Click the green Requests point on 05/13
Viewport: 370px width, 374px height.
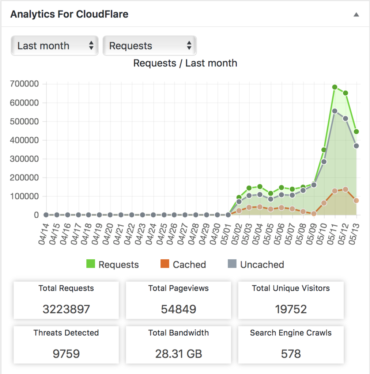[x=356, y=131]
